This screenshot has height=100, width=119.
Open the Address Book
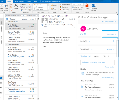point(77,7)
